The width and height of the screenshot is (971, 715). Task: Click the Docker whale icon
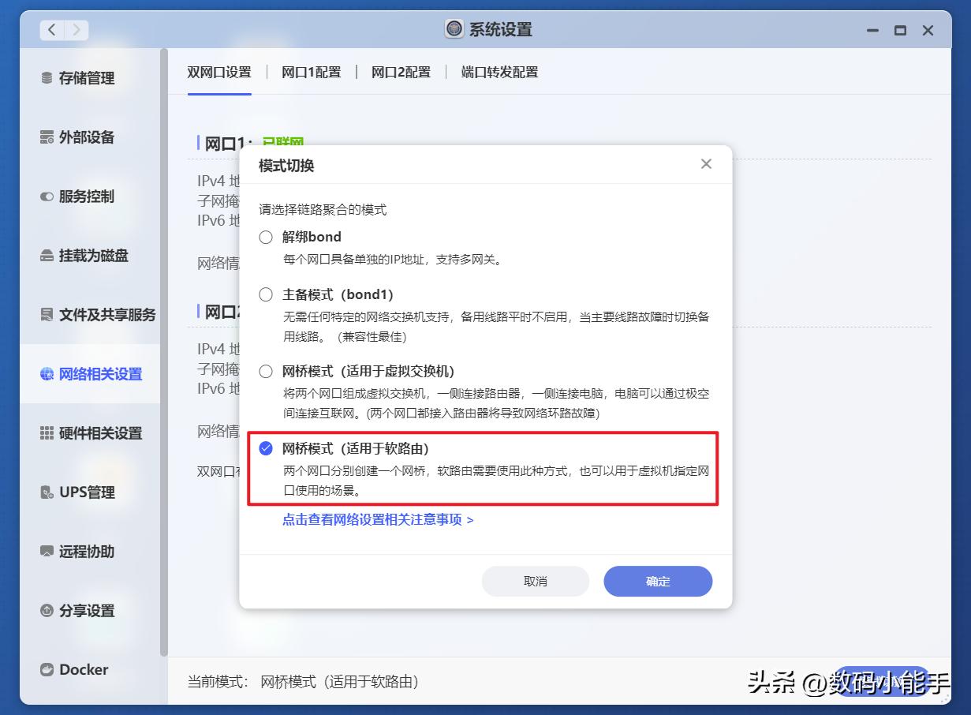coord(47,669)
